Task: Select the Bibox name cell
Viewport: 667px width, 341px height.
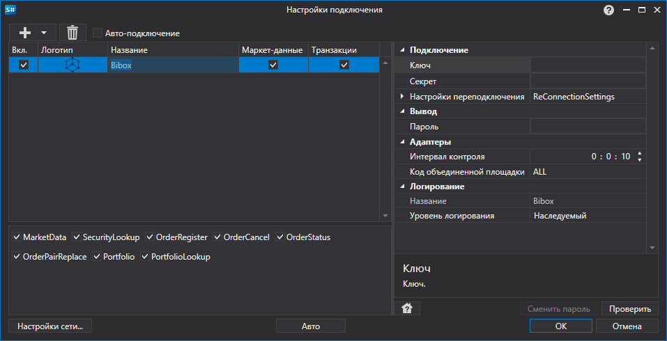Action: pyautogui.click(x=173, y=65)
